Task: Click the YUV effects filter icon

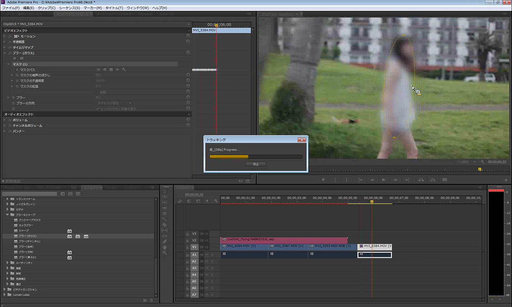Action: (x=78, y=194)
